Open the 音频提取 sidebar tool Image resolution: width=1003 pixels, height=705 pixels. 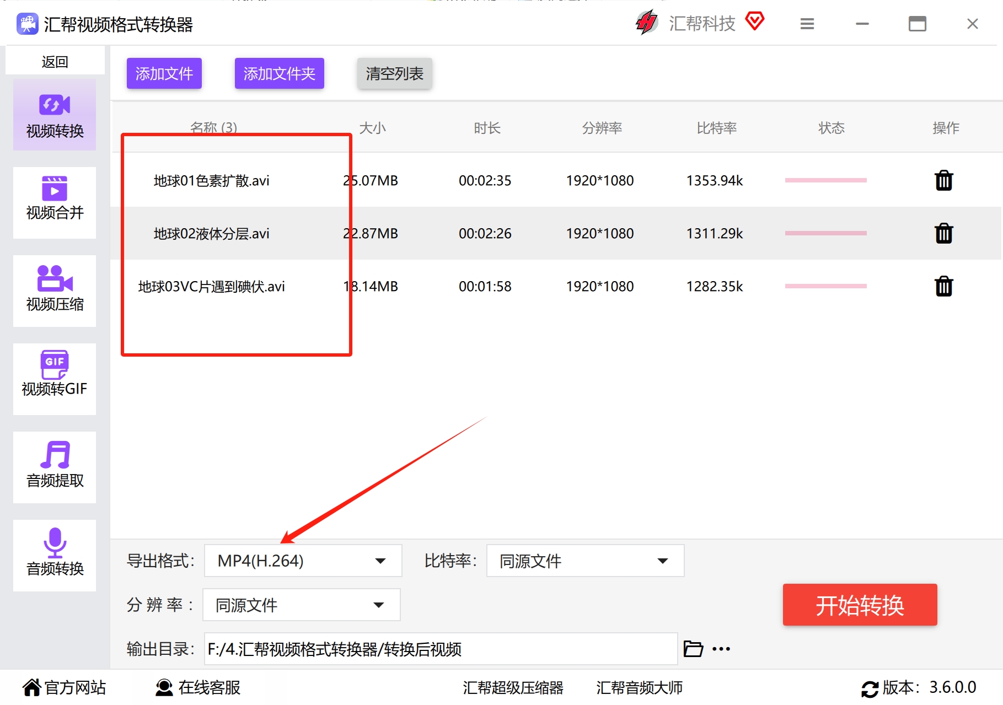(x=55, y=467)
